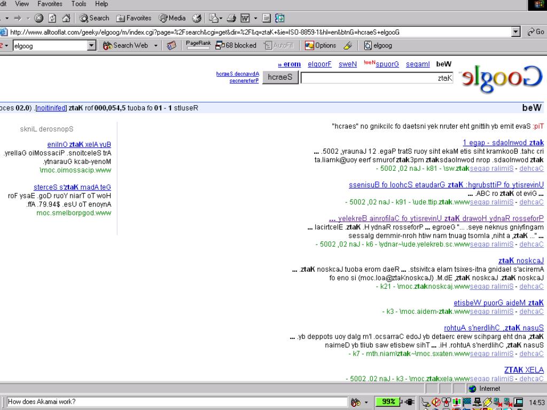Screen dimensions: 547x410
Task: Click the hcraeS search button
Action: (280, 77)
